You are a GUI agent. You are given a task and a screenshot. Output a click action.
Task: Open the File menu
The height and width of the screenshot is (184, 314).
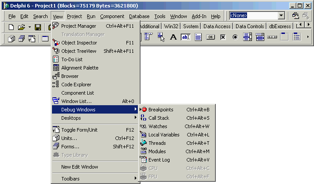coord(12,16)
